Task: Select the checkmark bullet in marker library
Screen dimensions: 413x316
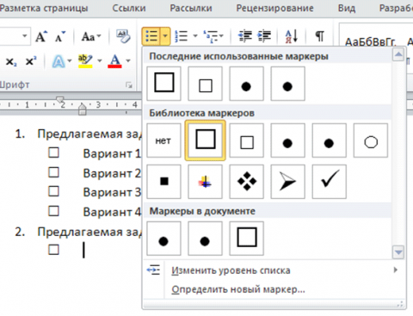Action: 330,182
